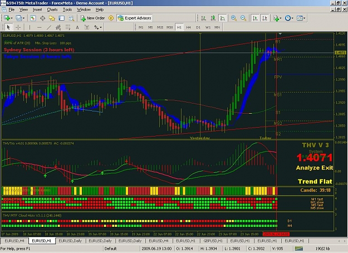Image resolution: width=348 pixels, height=253 pixels.
Task: Select the W1 timeframe
Action: pyautogui.click(x=208, y=27)
